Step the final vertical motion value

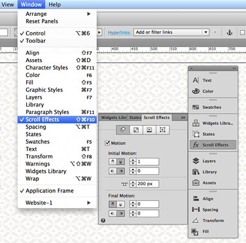point(133,204)
